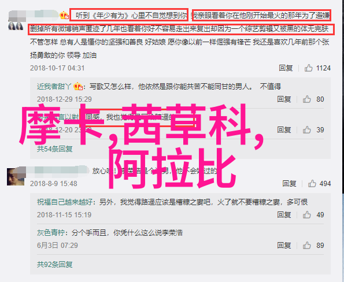Click 回复 on the 2018-8-9 15:48 comment

point(289,184)
